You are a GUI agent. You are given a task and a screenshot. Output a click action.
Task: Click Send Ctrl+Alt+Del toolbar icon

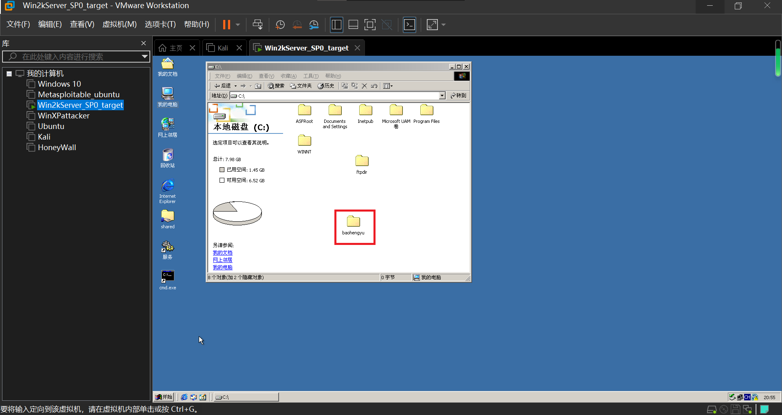(258, 25)
